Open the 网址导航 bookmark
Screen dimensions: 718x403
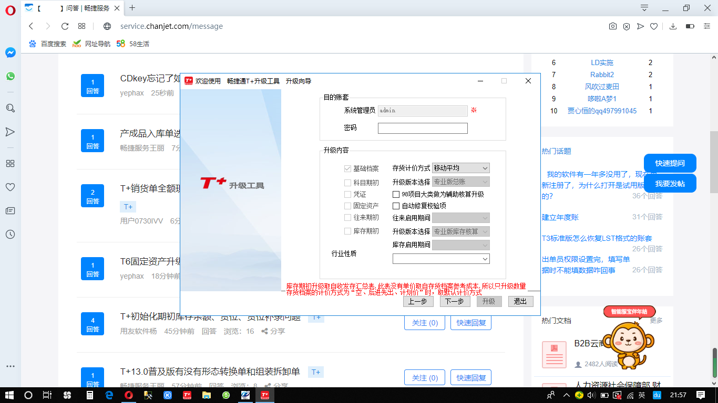click(91, 44)
